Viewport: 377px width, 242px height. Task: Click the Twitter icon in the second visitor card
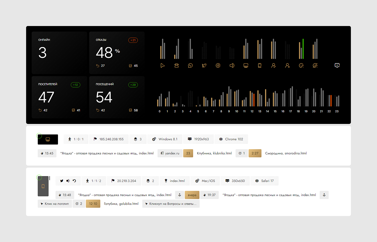62,181
